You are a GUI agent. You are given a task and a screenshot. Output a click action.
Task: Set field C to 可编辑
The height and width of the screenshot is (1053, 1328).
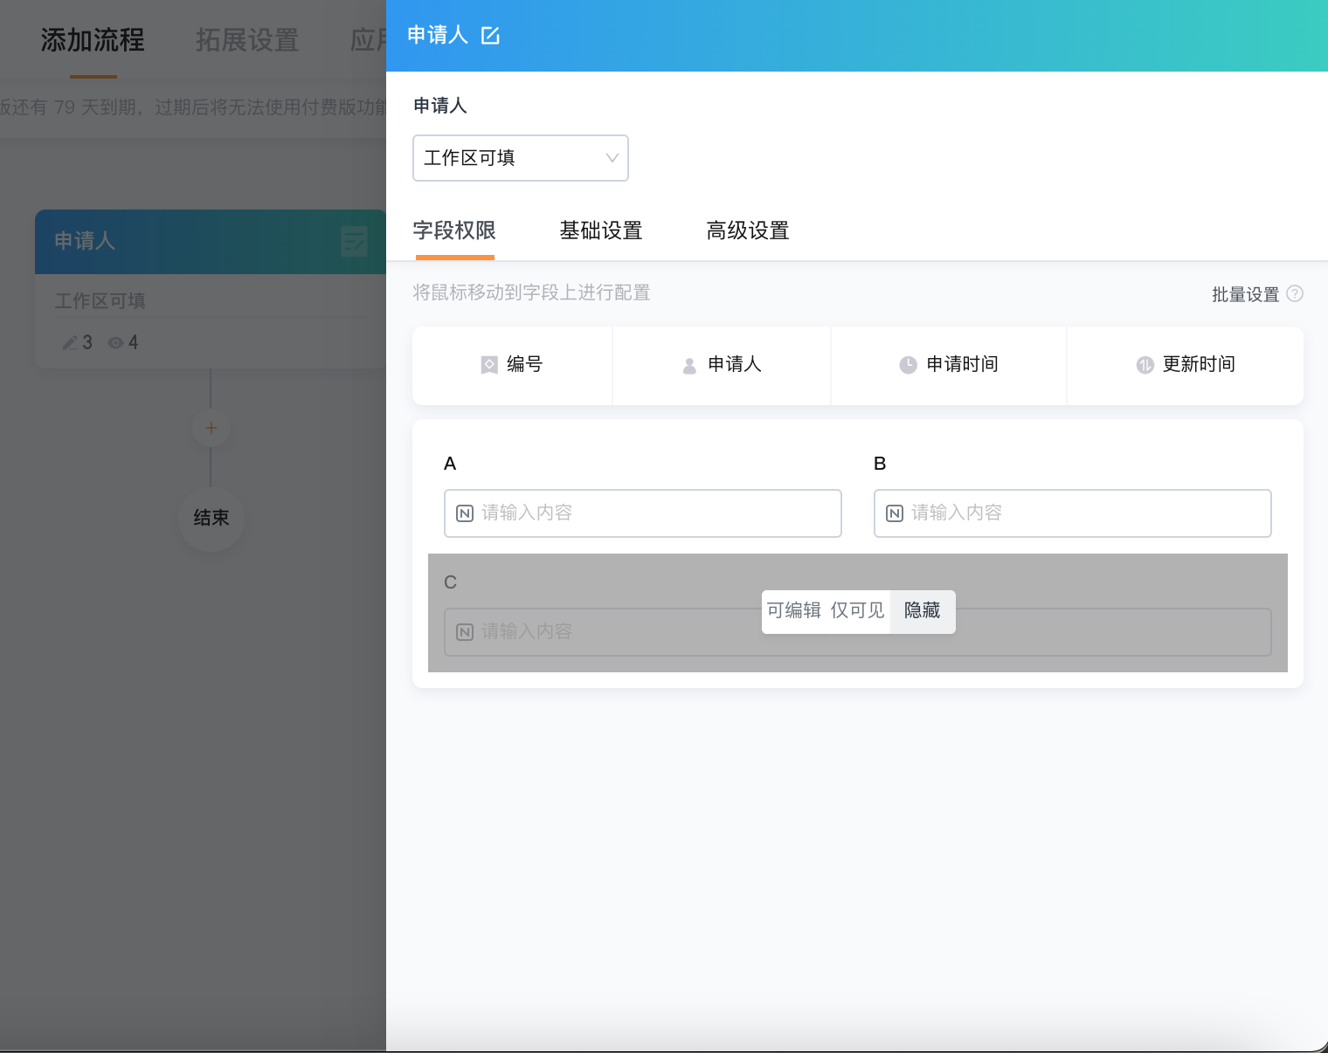[794, 610]
